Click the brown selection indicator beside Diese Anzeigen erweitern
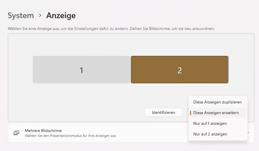259x151 pixels. click(x=190, y=113)
